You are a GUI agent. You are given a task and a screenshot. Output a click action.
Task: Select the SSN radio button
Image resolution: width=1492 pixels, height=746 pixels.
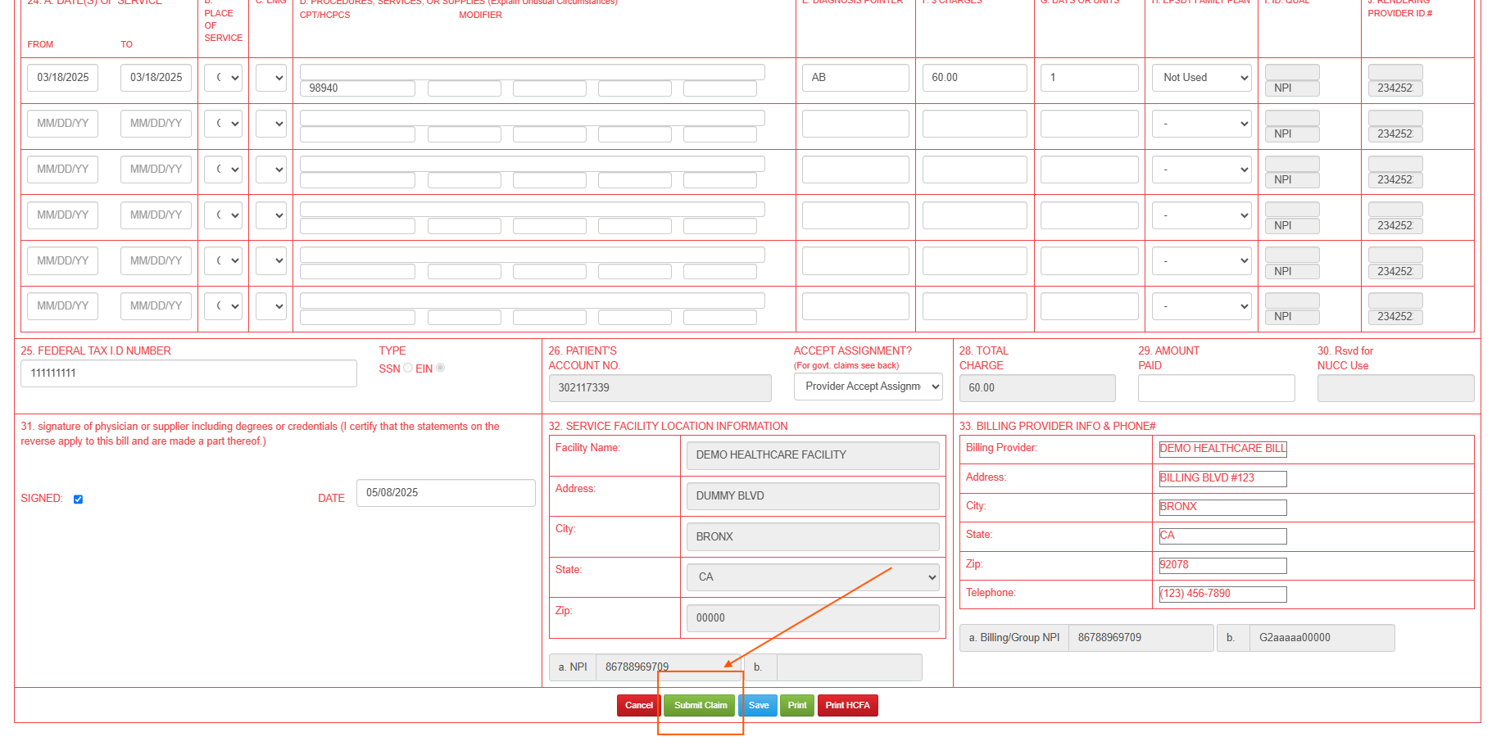point(408,368)
